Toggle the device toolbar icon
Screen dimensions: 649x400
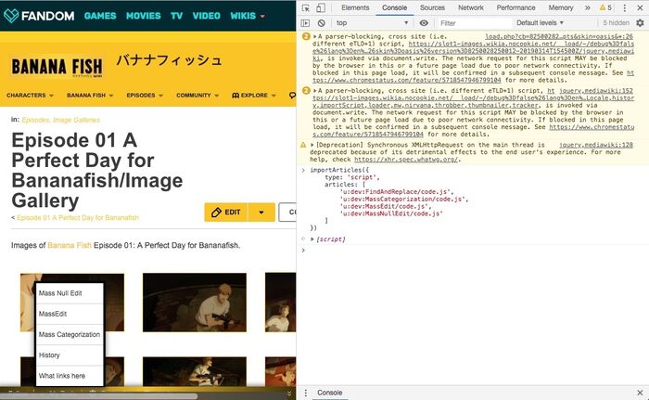point(321,7)
